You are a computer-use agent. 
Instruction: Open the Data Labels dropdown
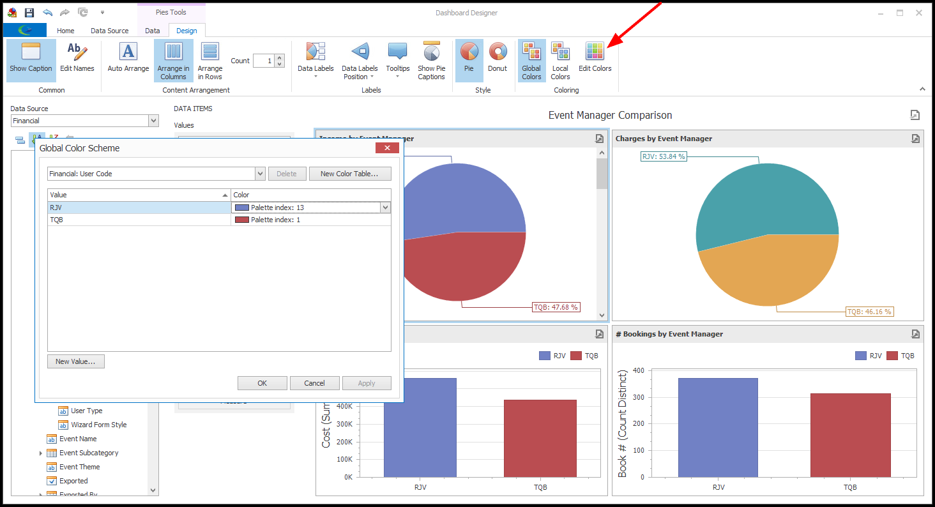click(315, 60)
